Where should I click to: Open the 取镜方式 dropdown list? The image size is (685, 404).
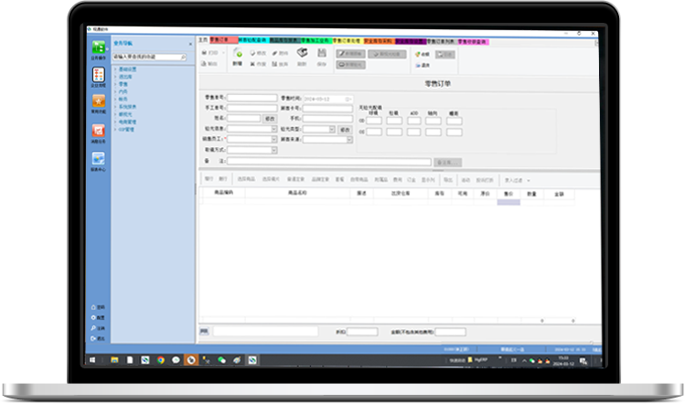pyautogui.click(x=273, y=150)
